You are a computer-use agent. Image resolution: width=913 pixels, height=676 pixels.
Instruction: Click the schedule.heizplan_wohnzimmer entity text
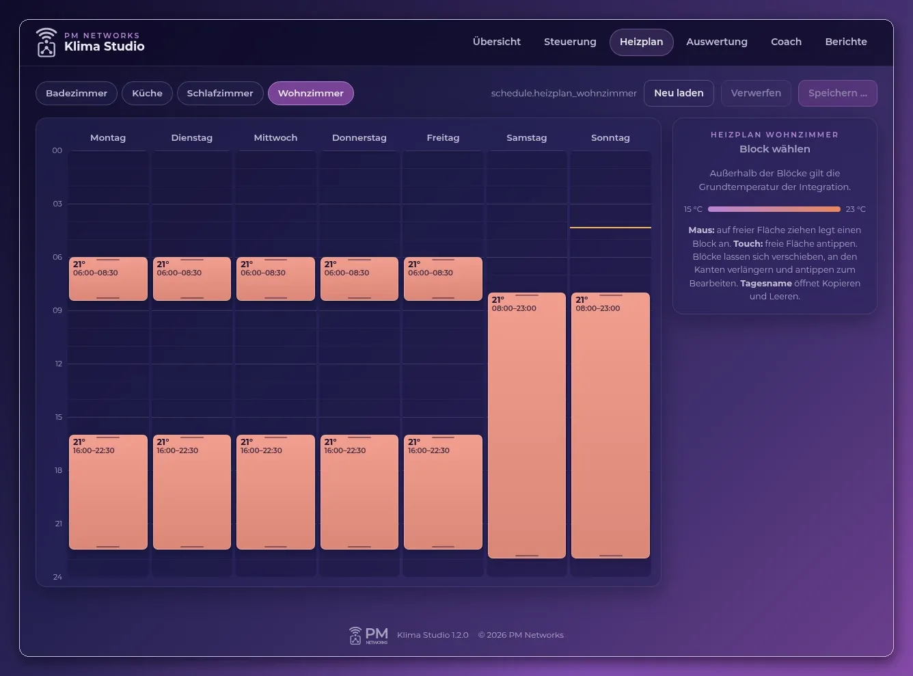click(564, 94)
